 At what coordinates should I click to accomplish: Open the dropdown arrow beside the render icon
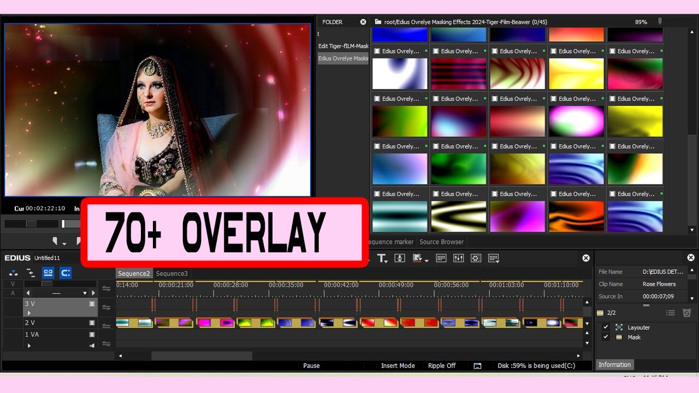[426, 261]
